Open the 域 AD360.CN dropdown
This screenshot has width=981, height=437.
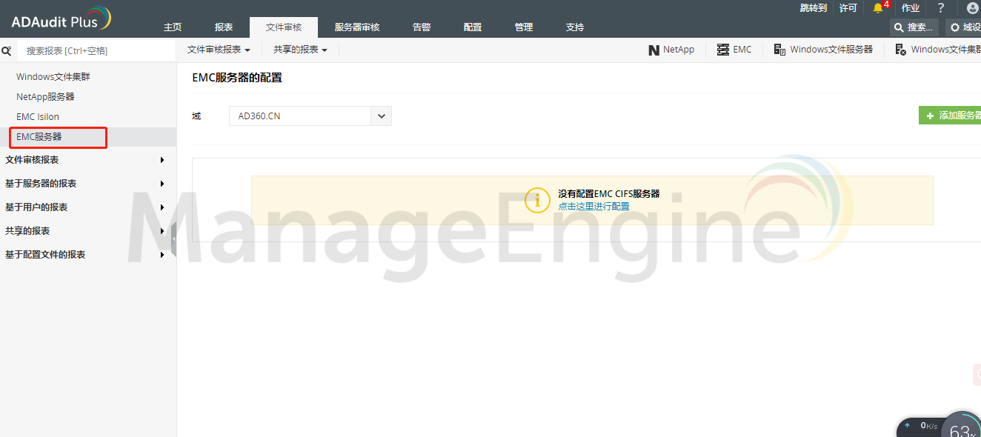[x=382, y=116]
